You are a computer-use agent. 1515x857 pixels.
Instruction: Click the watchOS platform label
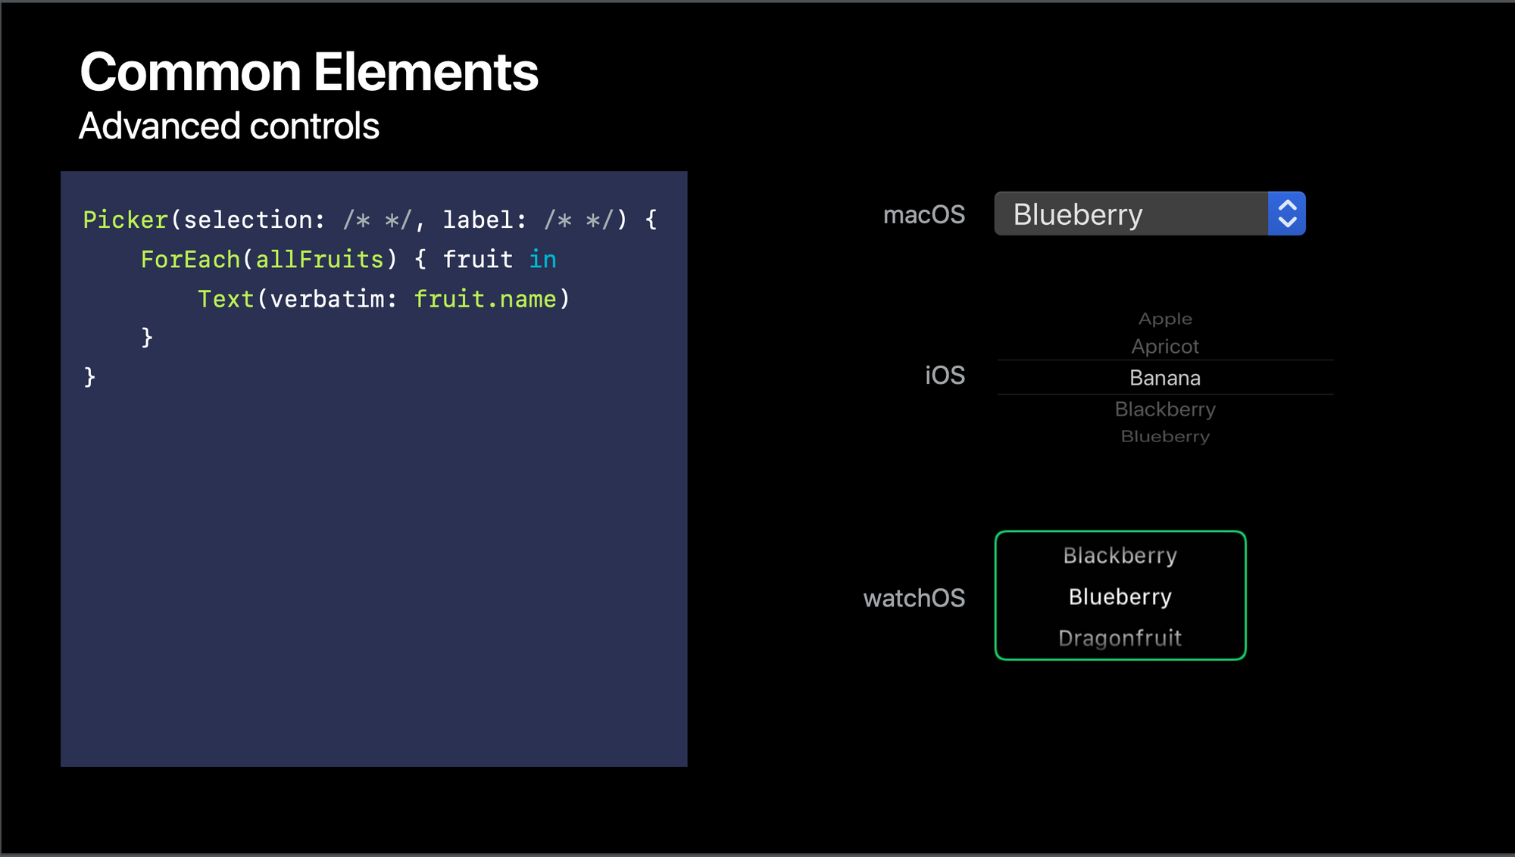[x=914, y=598]
